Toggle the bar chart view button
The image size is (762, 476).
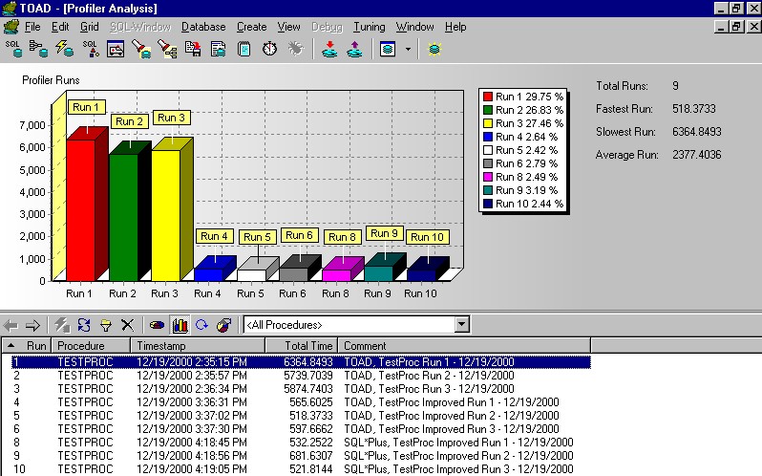[180, 325]
